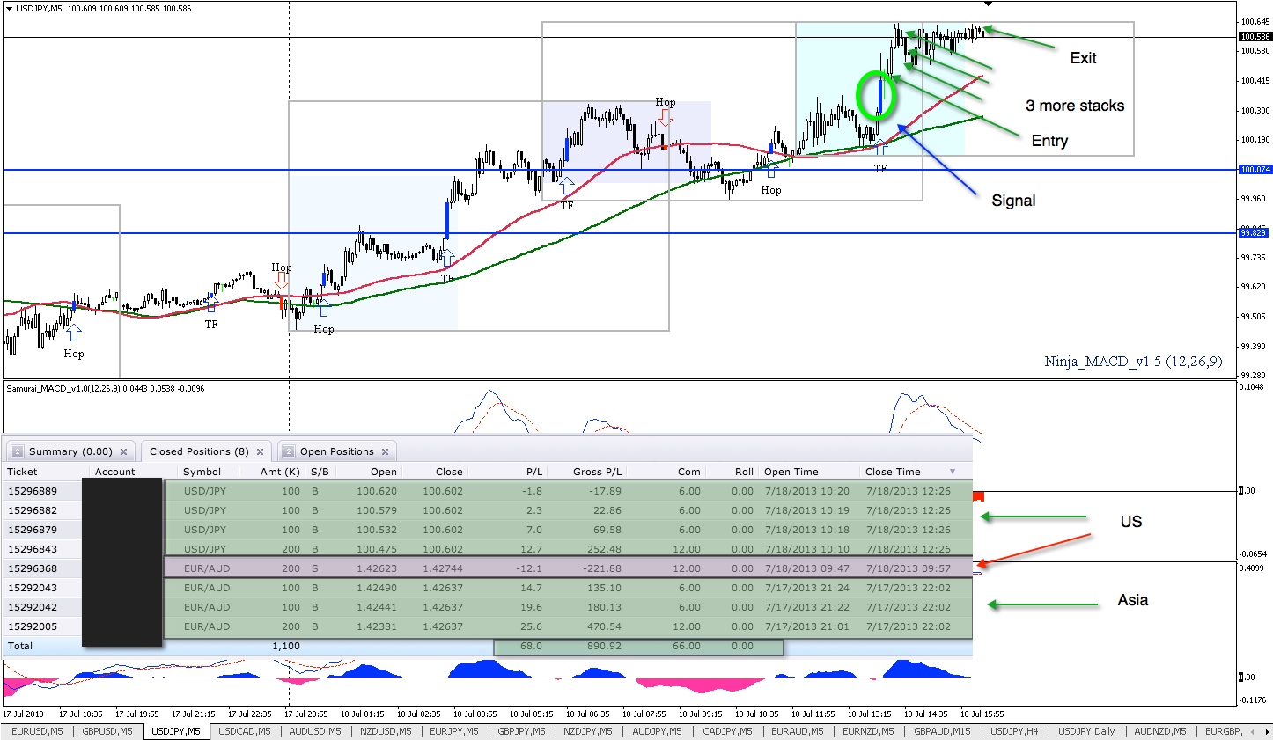Click the chart shift triangle marker atop chart
This screenshot has width=1273, height=740.
click(x=988, y=4)
